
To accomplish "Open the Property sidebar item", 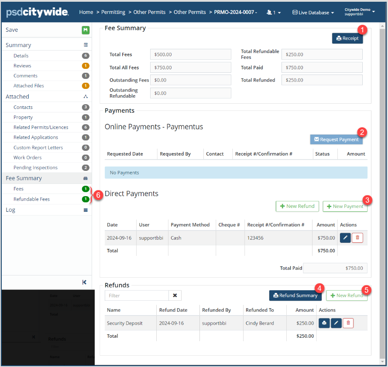I will [23, 117].
